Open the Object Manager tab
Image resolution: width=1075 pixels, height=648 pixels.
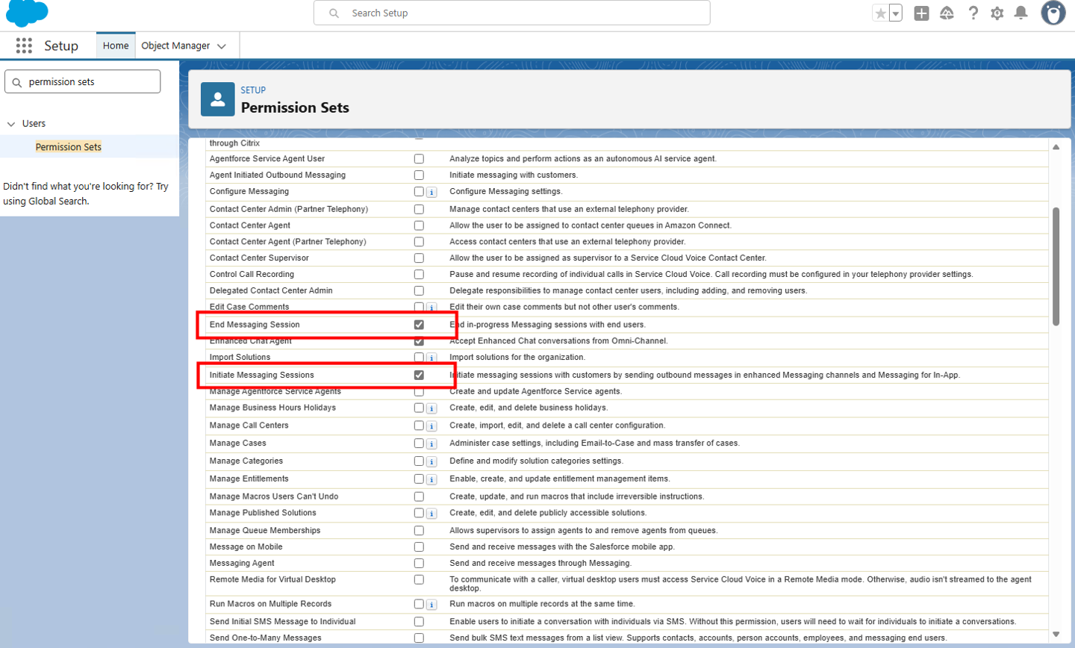pos(175,46)
